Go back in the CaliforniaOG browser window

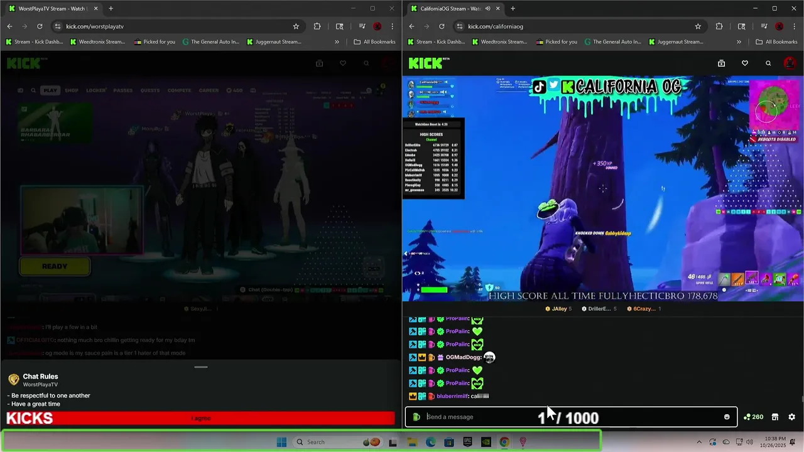click(411, 26)
